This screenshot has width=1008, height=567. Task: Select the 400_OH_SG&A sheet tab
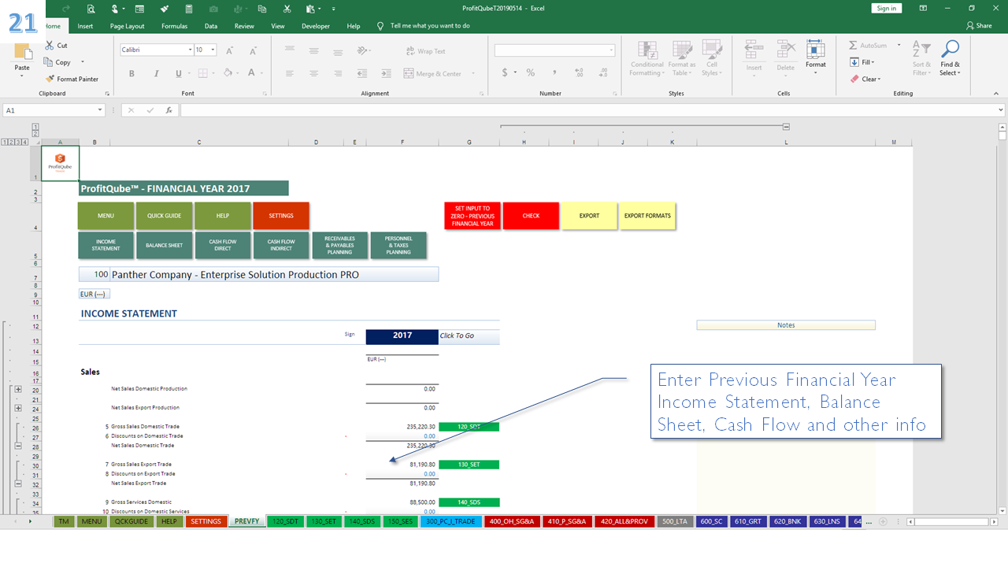pyautogui.click(x=512, y=521)
